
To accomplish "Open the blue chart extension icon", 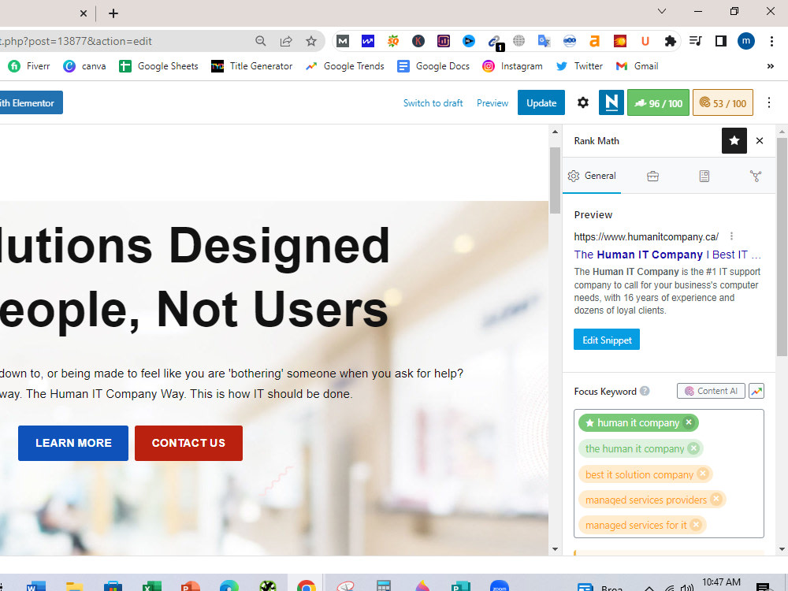I will pos(368,41).
